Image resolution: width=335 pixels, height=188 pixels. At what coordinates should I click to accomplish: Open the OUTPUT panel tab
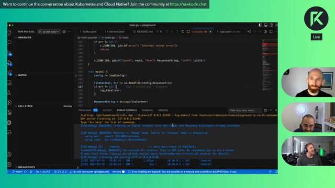coord(107,110)
